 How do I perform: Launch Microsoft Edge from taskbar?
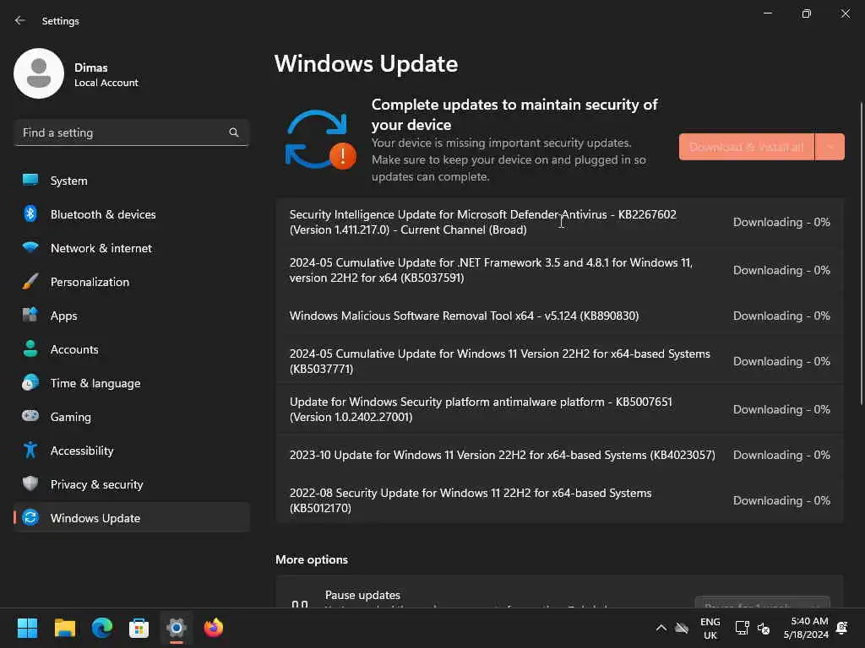102,628
